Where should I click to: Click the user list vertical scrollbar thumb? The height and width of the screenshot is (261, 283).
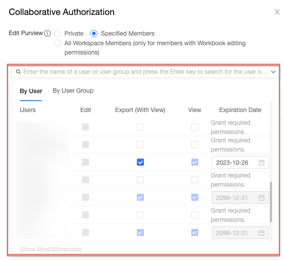[271, 202]
